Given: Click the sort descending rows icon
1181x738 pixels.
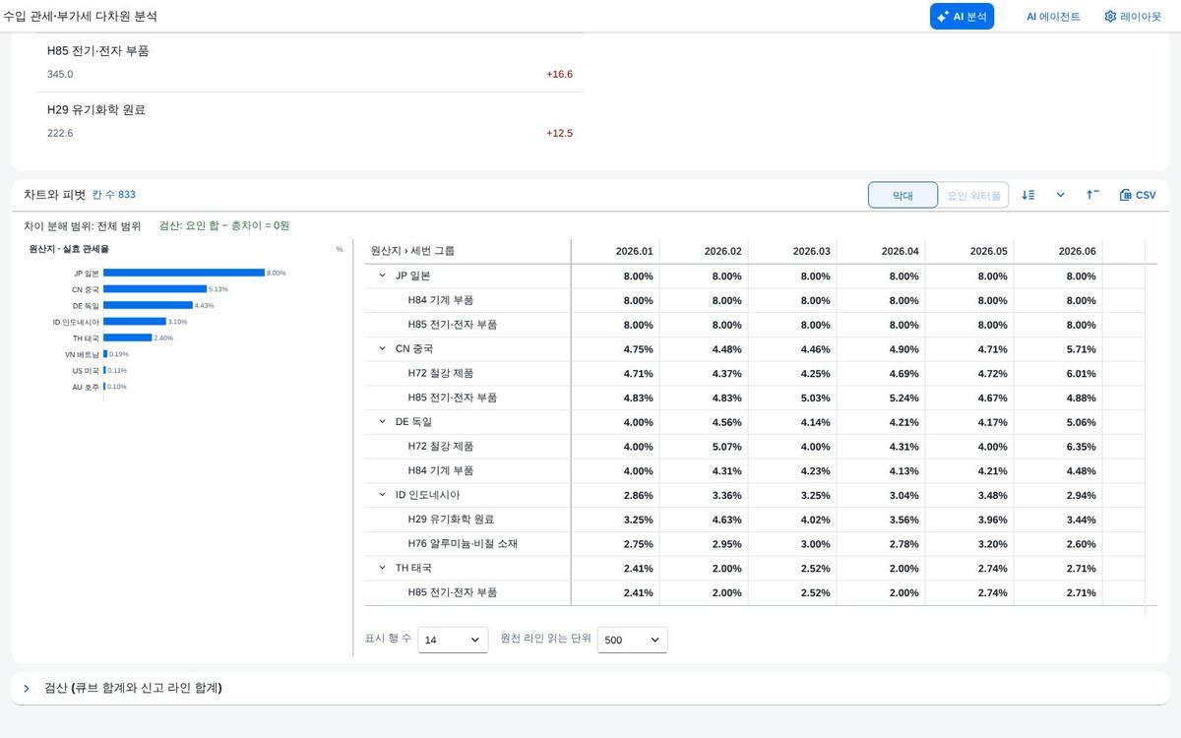Looking at the screenshot, I should (1028, 195).
